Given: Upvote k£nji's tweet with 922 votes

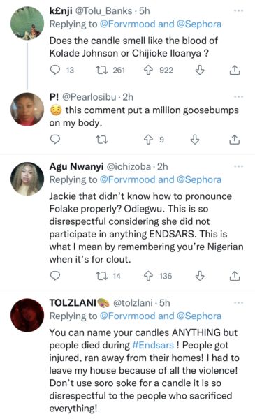Looking at the screenshot, I should click(x=148, y=70).
